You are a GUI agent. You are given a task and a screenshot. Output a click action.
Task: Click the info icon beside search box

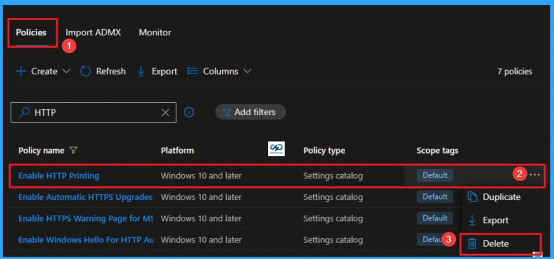[189, 112]
